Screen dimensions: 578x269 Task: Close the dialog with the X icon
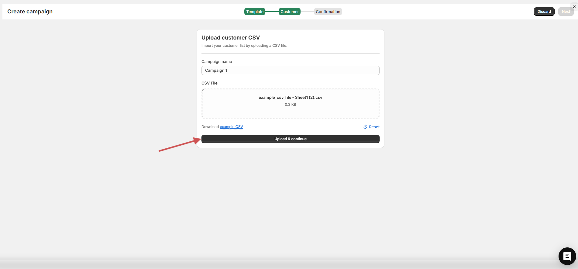pyautogui.click(x=574, y=7)
